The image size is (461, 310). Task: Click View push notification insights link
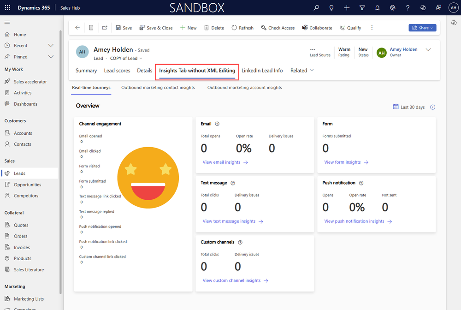click(x=358, y=221)
